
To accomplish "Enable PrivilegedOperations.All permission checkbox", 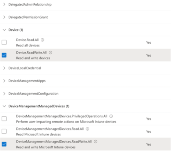I will tap(4, 119).
